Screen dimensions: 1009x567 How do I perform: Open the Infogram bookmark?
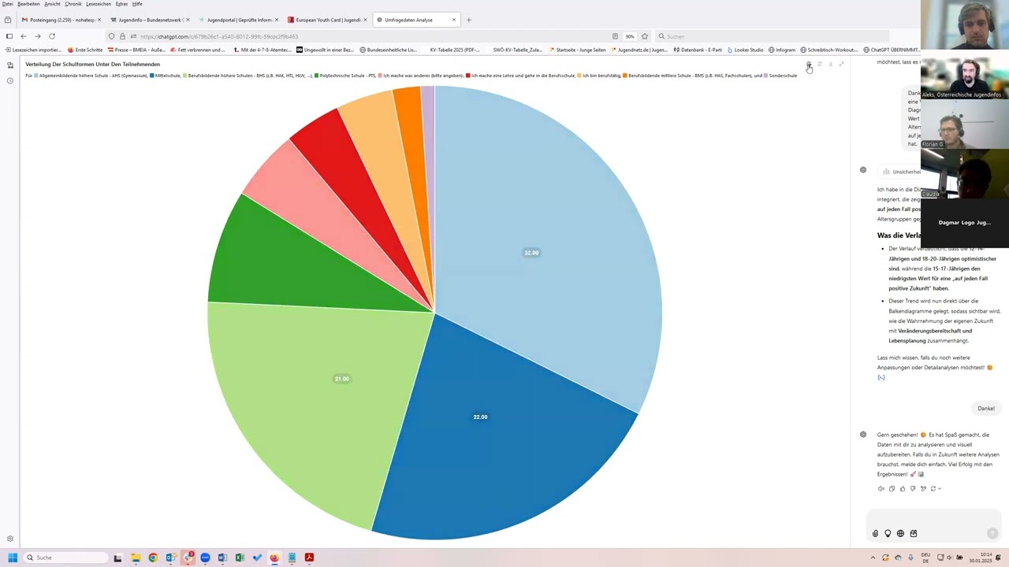coord(782,50)
